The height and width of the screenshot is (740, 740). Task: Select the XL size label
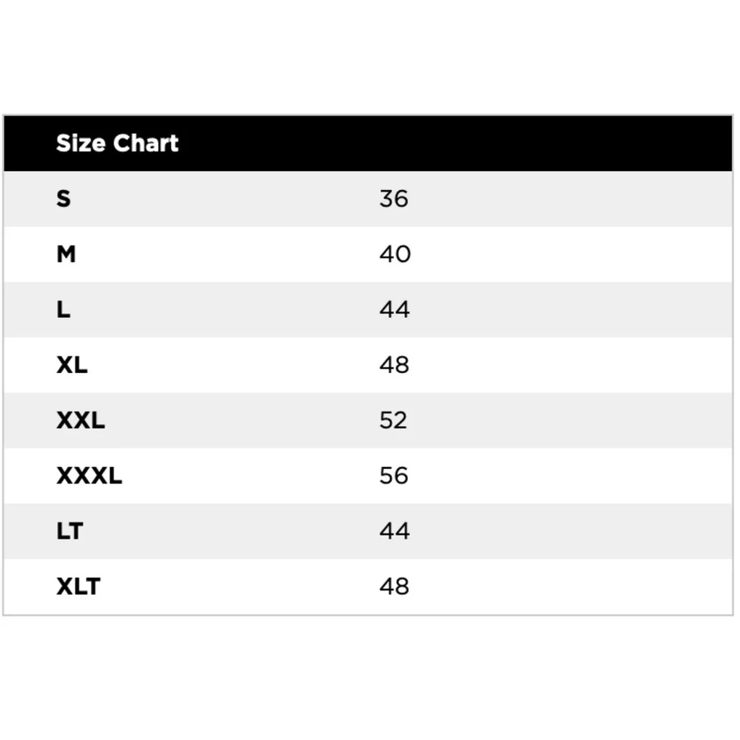click(x=72, y=365)
